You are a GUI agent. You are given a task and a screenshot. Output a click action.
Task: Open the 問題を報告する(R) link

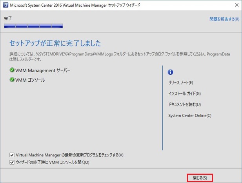pyautogui.click(x=224, y=18)
